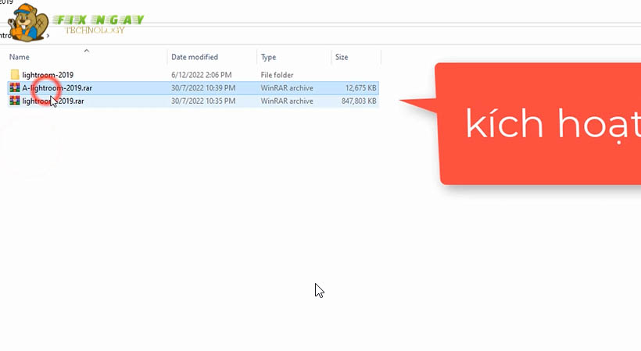Sort files by the Date modified column
Screen dimensions: 641x351
[195, 58]
